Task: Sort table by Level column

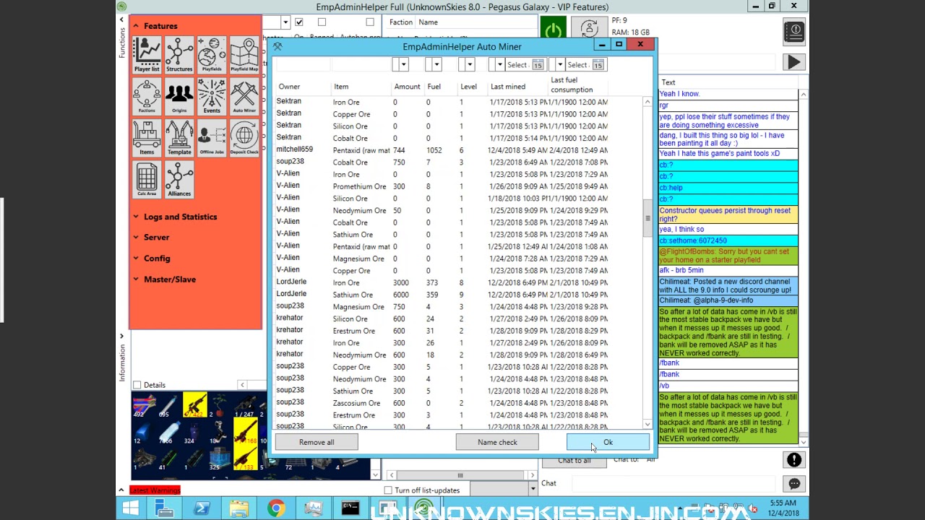Action: (468, 87)
